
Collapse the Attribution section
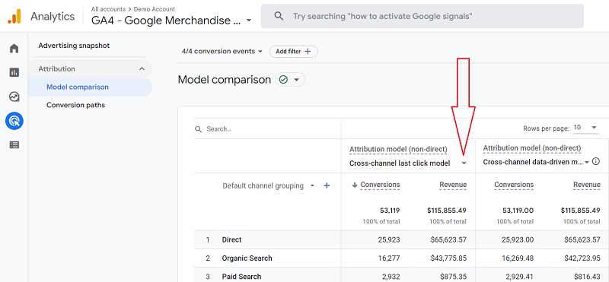click(x=142, y=69)
